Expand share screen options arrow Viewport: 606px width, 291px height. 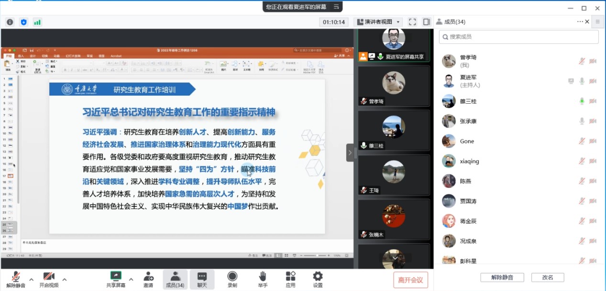pyautogui.click(x=131, y=279)
